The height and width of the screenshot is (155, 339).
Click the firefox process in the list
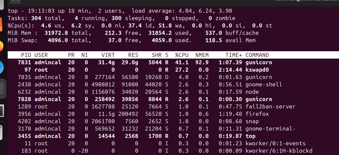pyautogui.click(x=257, y=114)
